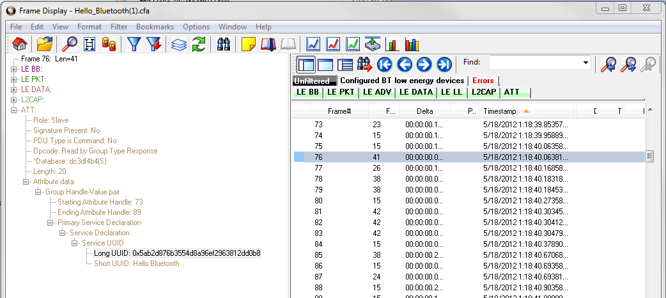
Task: Click the two red figures toolbar icon
Action: (x=109, y=43)
